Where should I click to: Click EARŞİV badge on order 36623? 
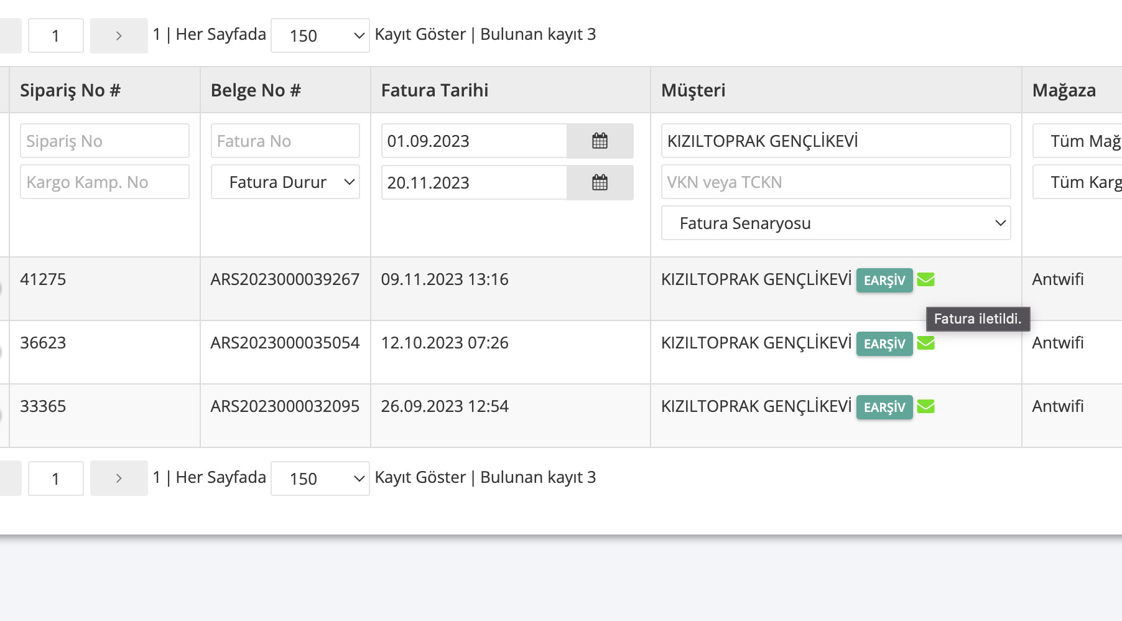point(884,344)
